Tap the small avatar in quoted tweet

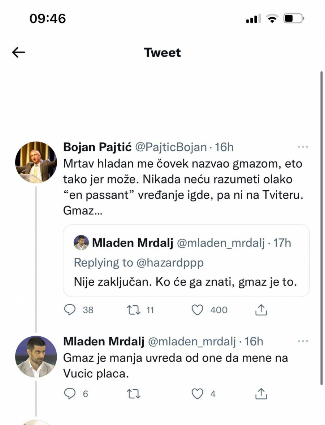point(81,243)
